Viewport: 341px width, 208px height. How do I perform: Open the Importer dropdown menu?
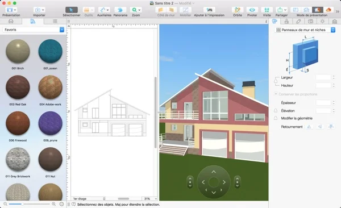pyautogui.click(x=39, y=10)
